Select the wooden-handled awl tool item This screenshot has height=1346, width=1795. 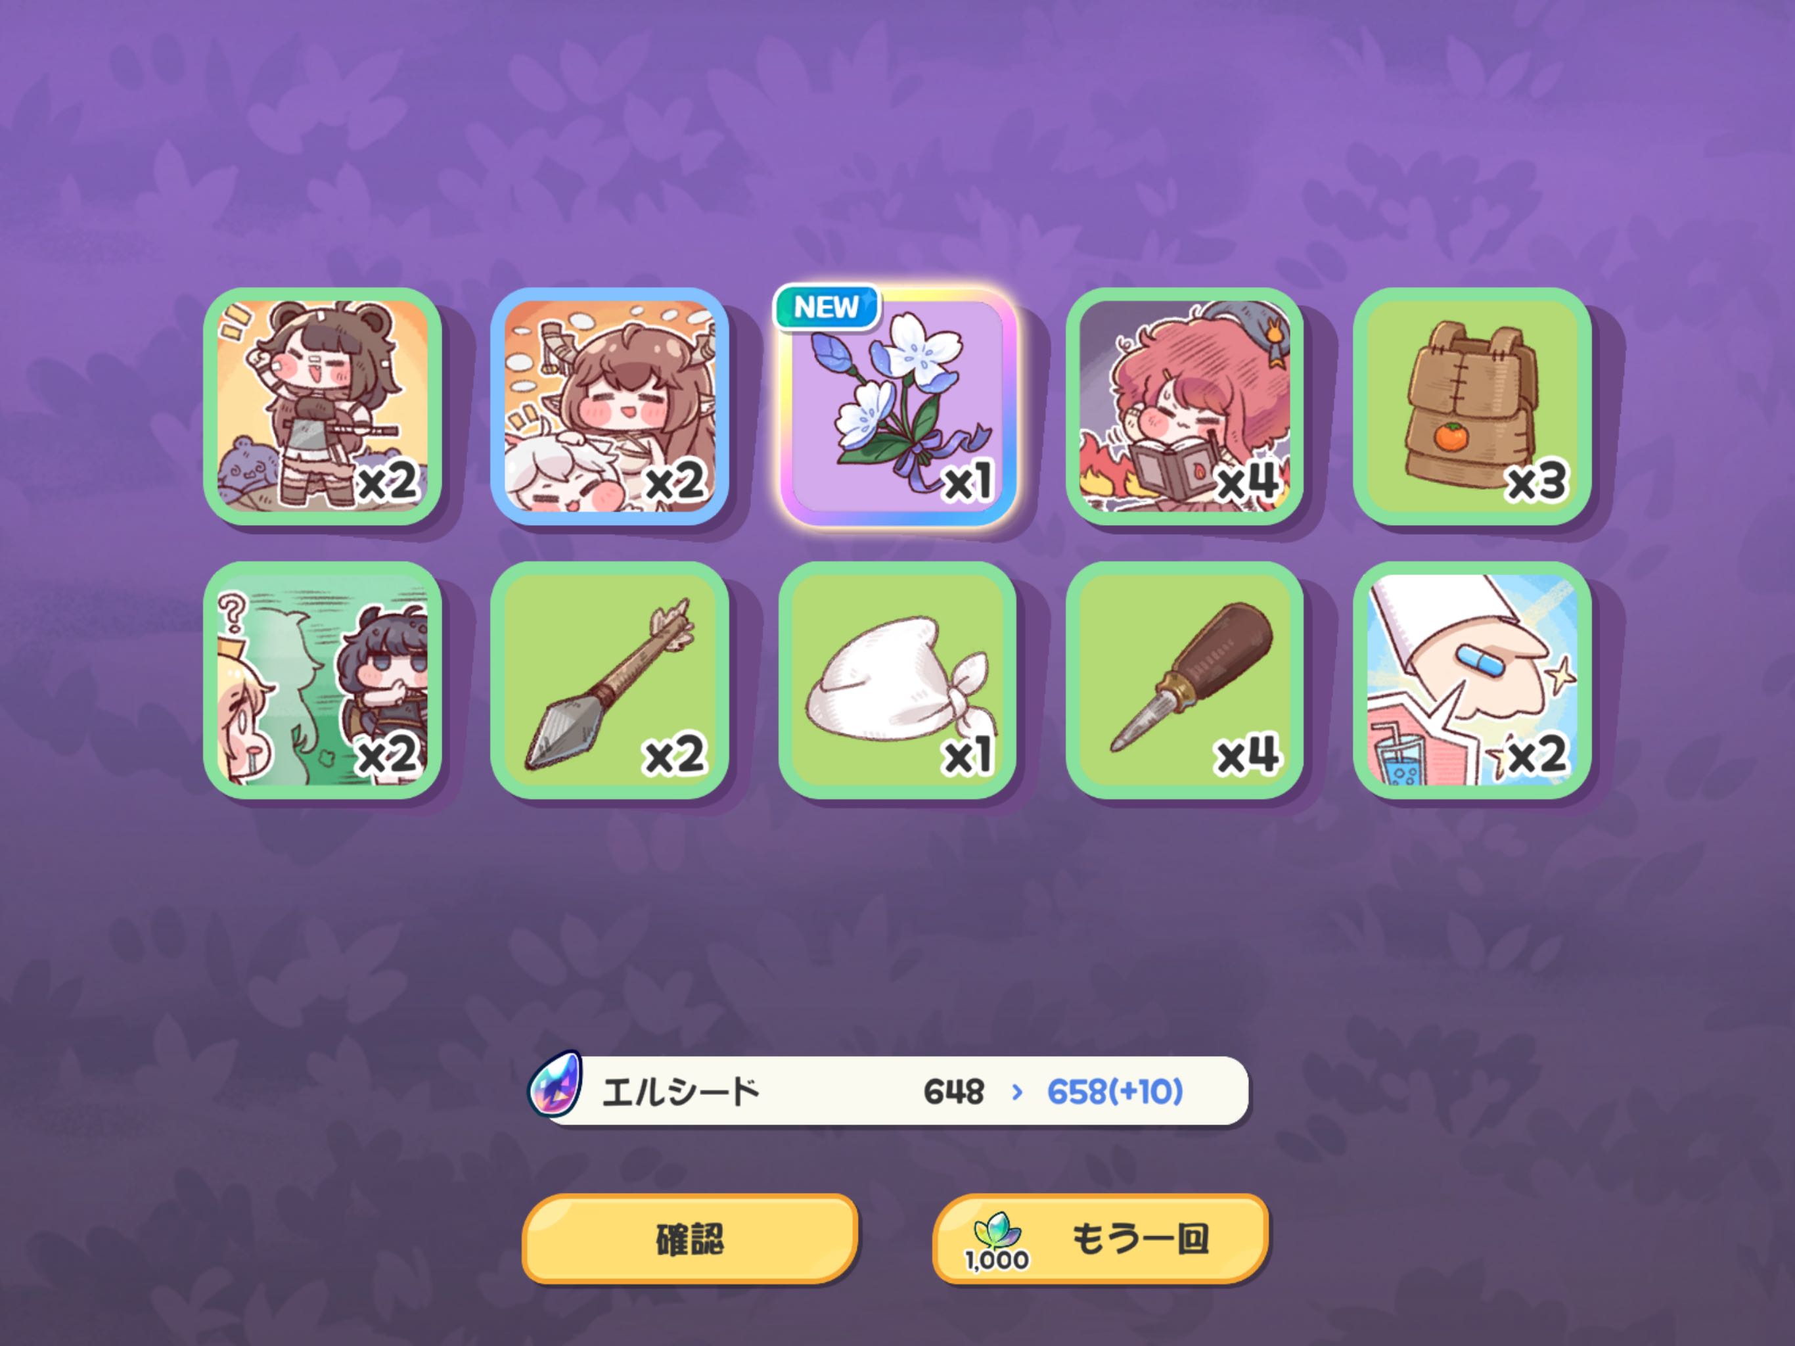tap(1185, 680)
